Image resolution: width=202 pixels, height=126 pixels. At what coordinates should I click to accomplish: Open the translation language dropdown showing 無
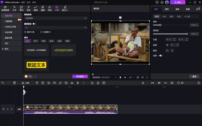pos(56,28)
